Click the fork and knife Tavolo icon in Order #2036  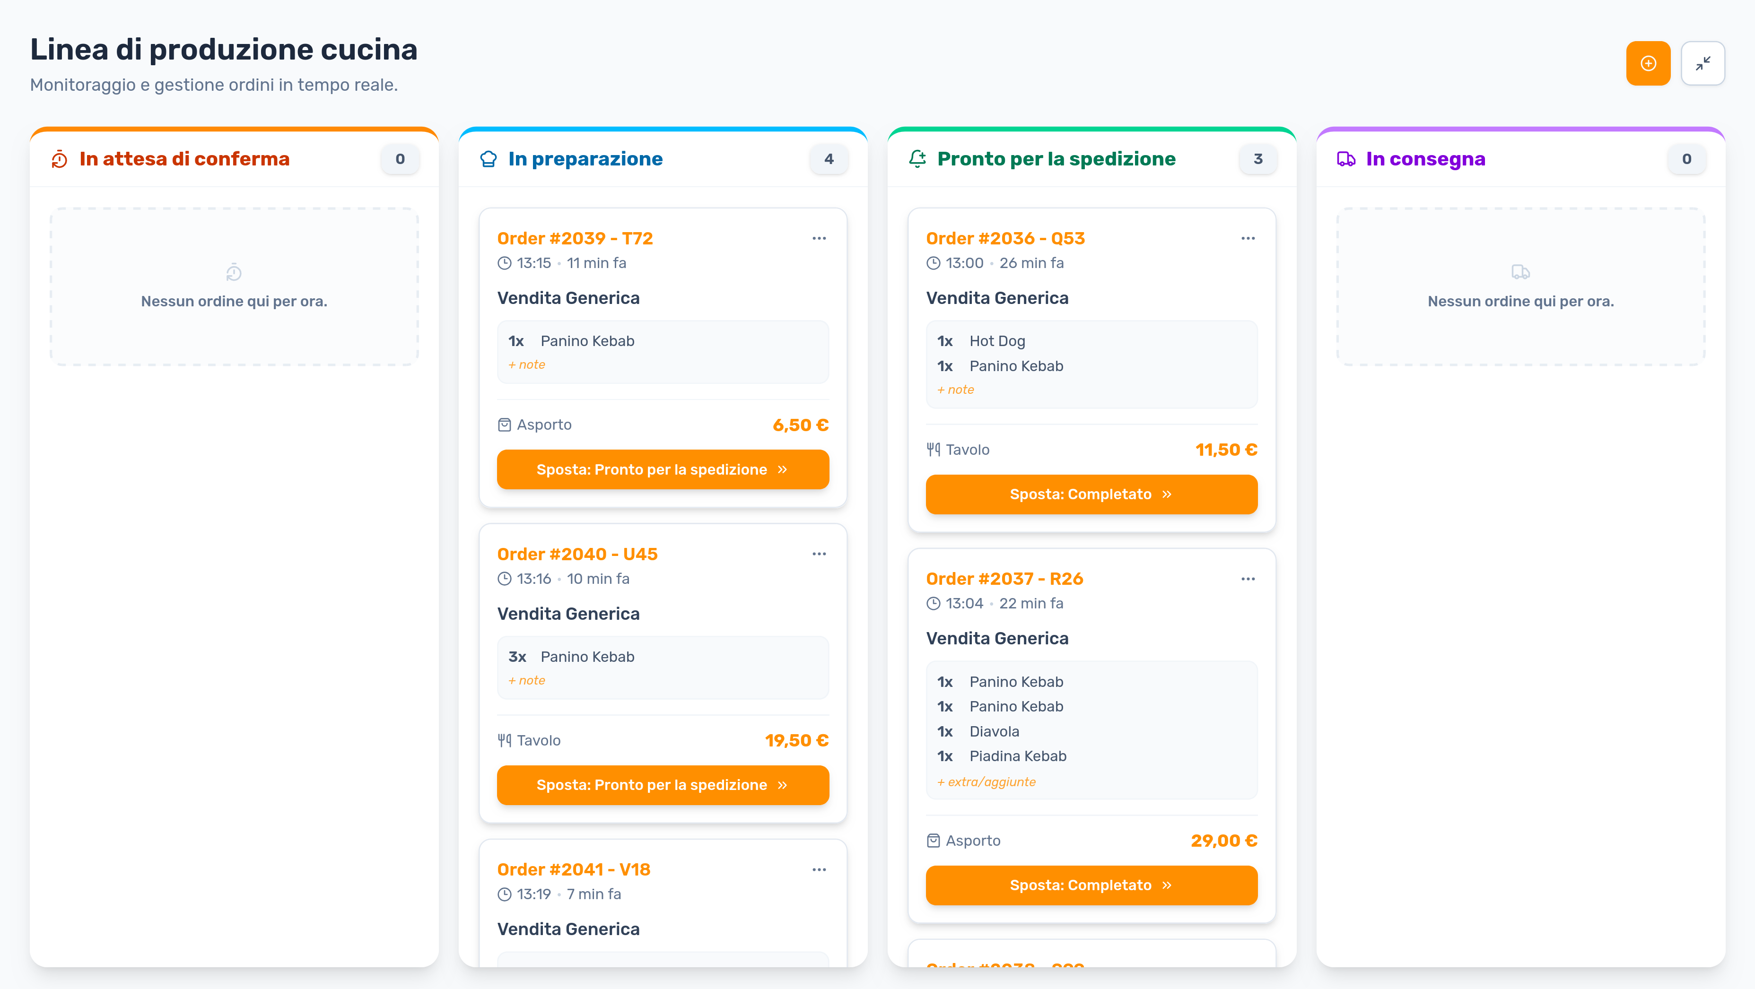(934, 450)
